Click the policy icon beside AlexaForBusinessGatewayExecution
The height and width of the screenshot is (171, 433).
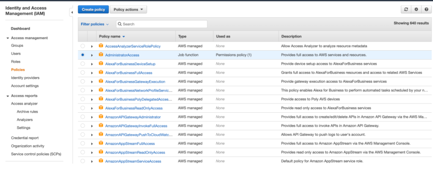point(101,81)
